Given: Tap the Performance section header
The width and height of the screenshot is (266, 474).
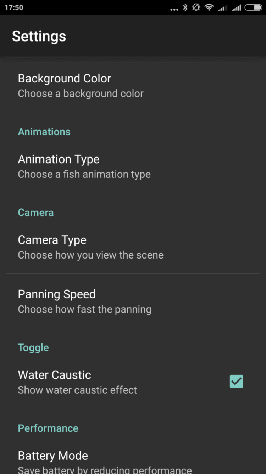Looking at the screenshot, I should [x=48, y=428].
